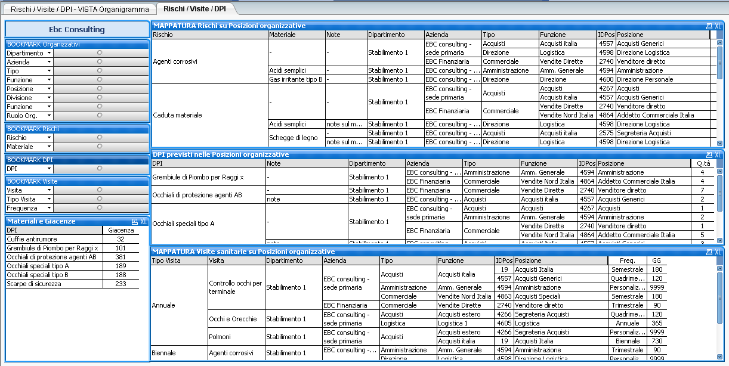Click the Giacenza column header

coord(121,230)
